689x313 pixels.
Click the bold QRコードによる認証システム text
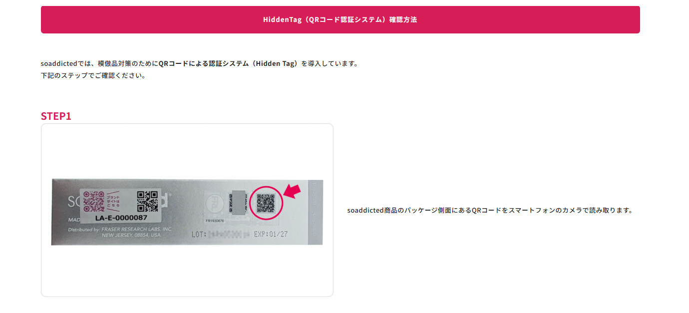point(230,64)
